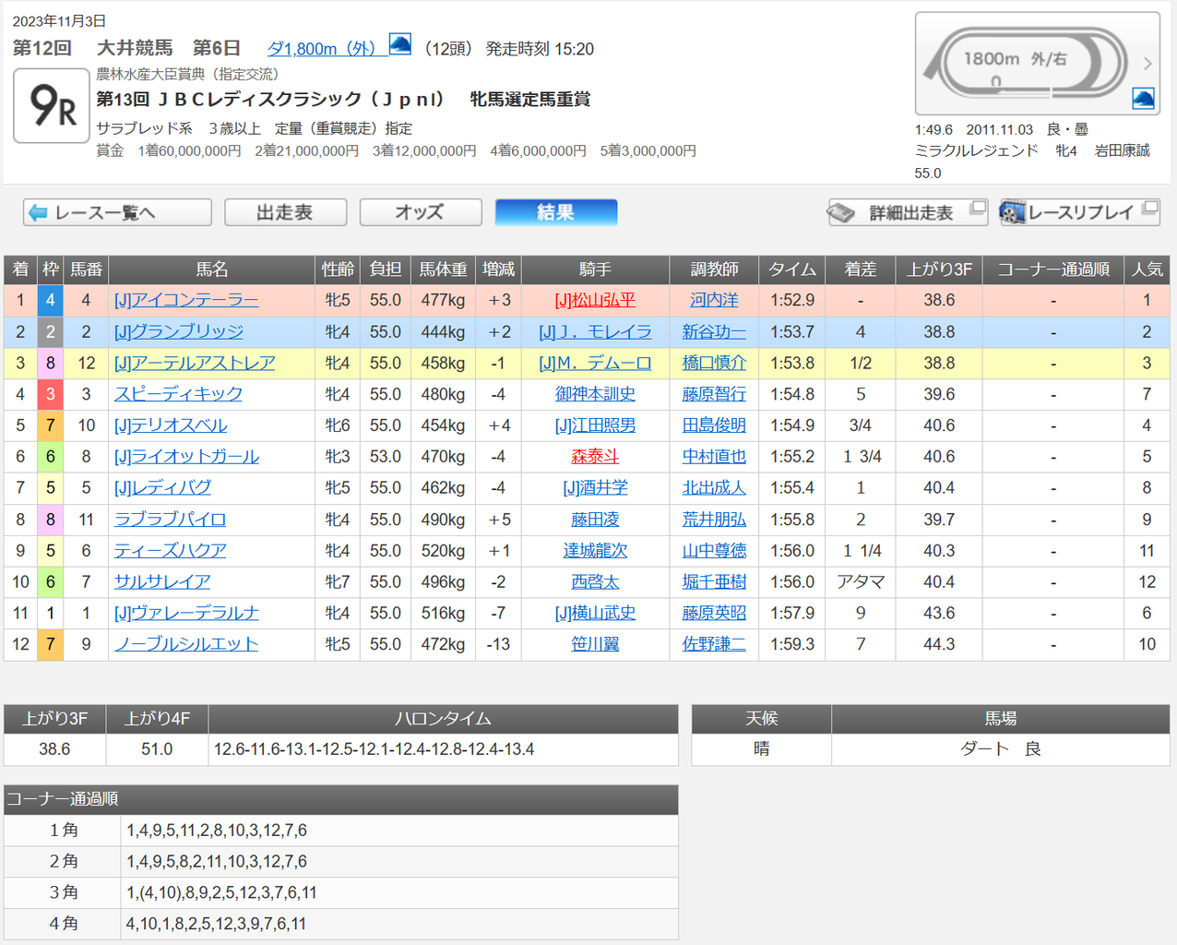
Task: Open trainer 藤原智行 link
Action: point(714,394)
